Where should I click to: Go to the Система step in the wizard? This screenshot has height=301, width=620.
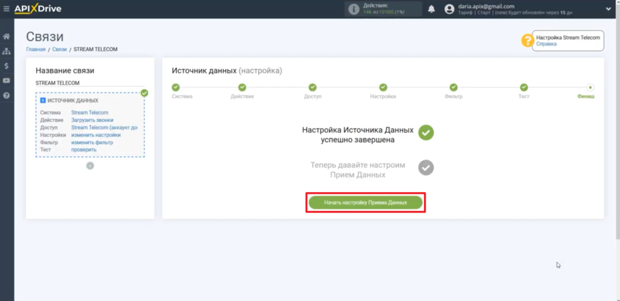(x=176, y=88)
